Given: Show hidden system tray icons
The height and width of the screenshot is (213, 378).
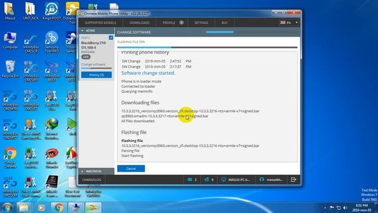Looking at the screenshot, I should (325, 208).
